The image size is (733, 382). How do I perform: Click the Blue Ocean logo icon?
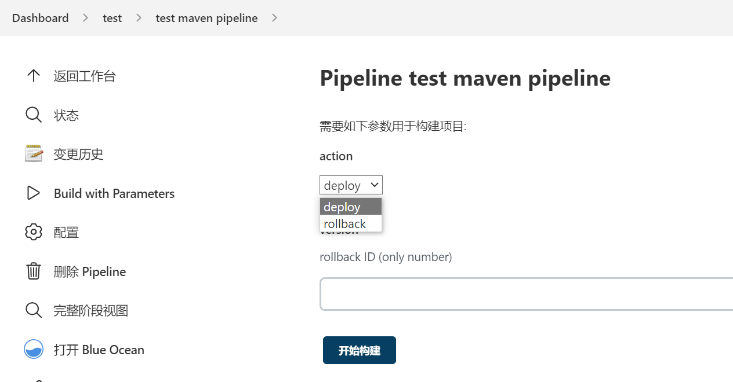pyautogui.click(x=34, y=350)
